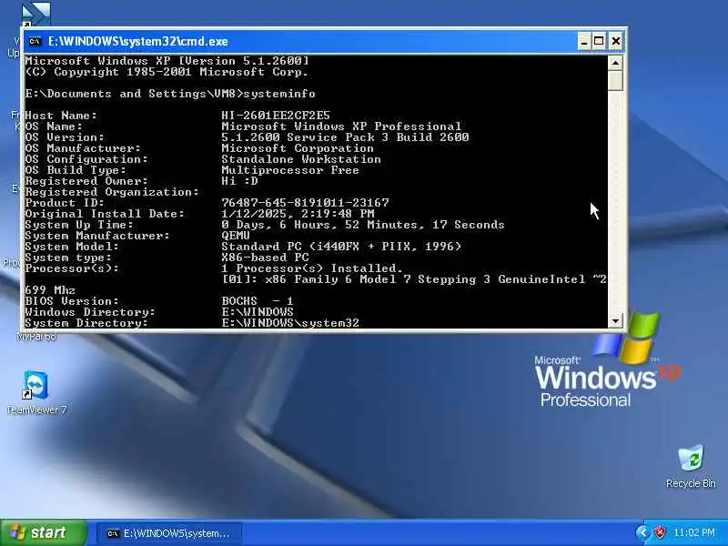Image resolution: width=728 pixels, height=546 pixels.
Task: Click the System Up Time value
Action: coord(362,225)
